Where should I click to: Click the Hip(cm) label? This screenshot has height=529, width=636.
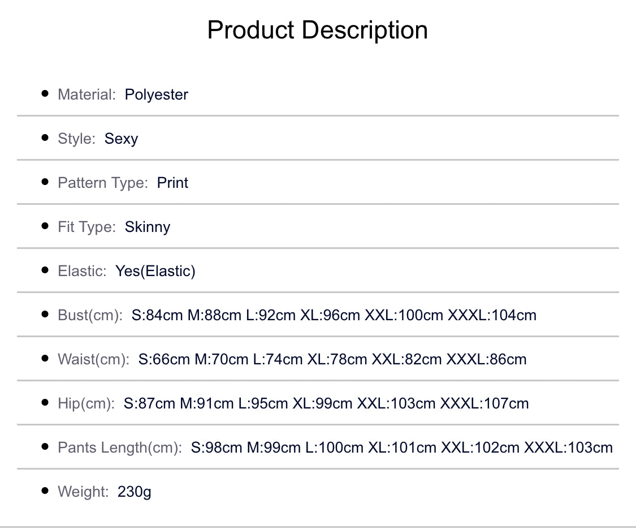tap(86, 403)
